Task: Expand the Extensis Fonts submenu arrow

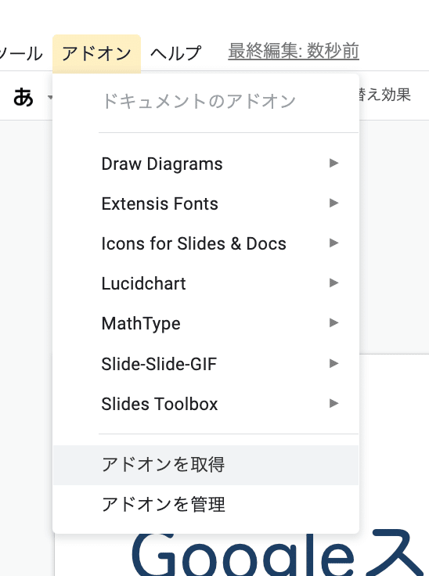Action: (x=333, y=203)
